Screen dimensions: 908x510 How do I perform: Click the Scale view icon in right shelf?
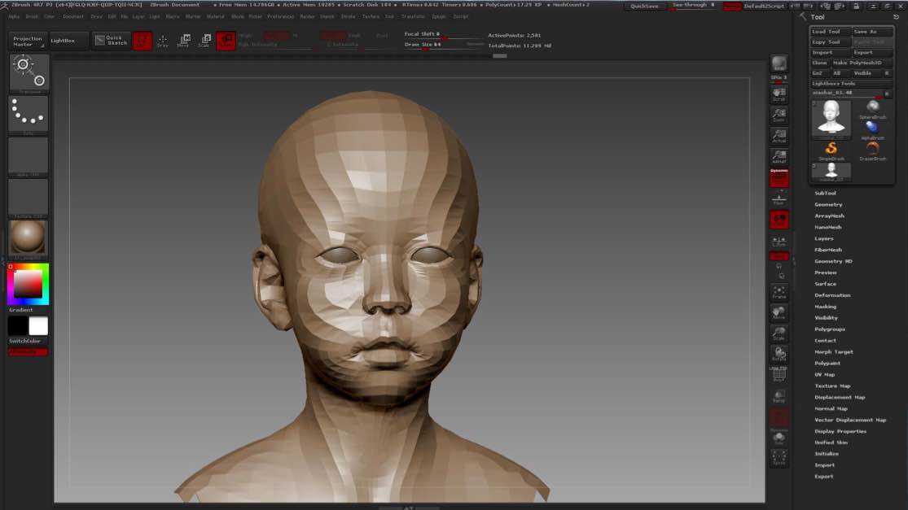click(x=779, y=333)
